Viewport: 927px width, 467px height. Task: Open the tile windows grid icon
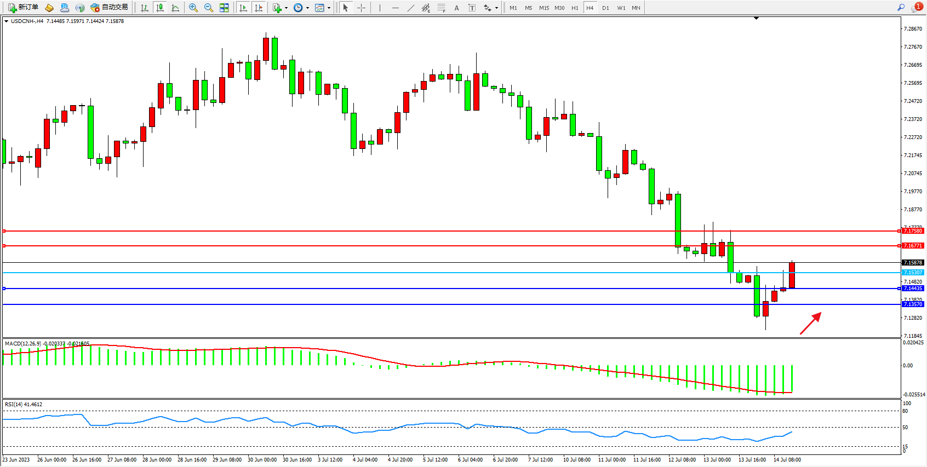(224, 8)
